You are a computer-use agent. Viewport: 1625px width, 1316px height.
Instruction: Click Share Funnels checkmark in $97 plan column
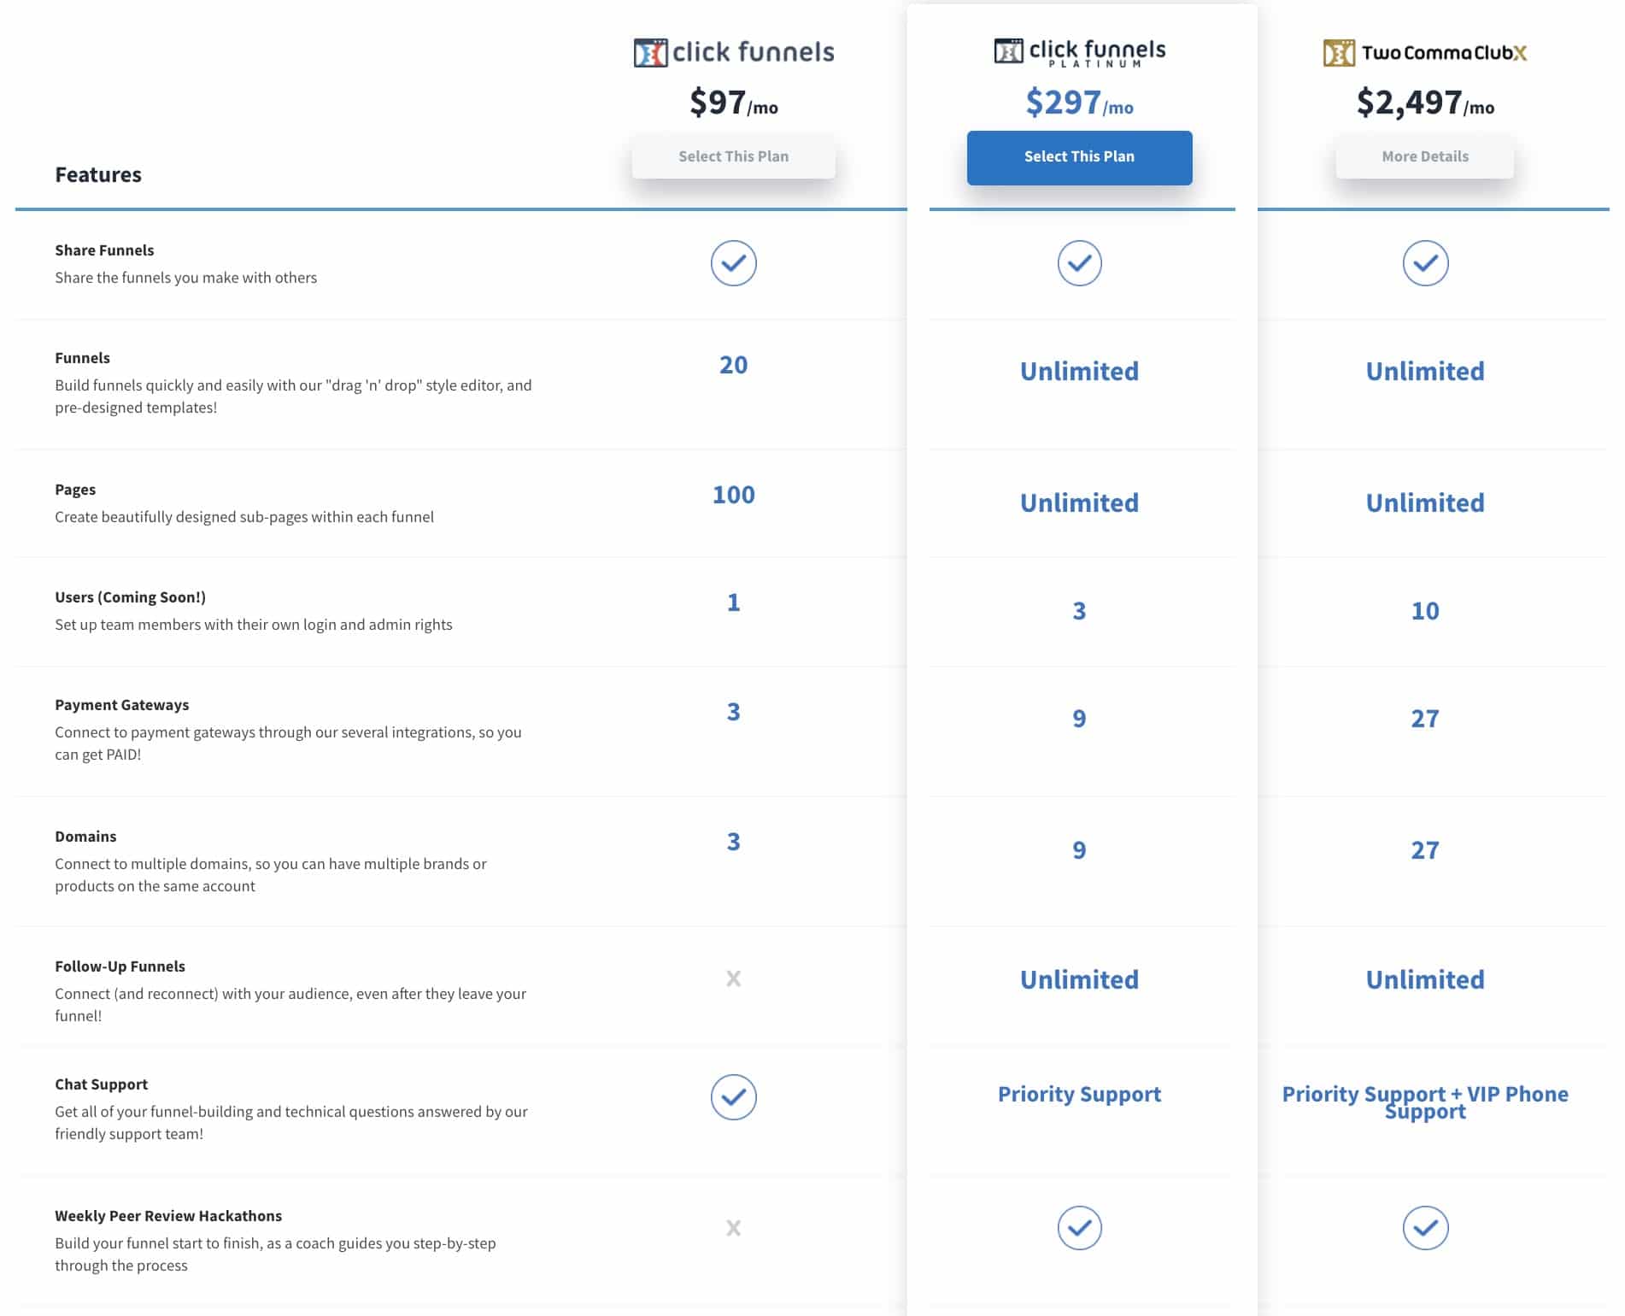click(x=733, y=263)
